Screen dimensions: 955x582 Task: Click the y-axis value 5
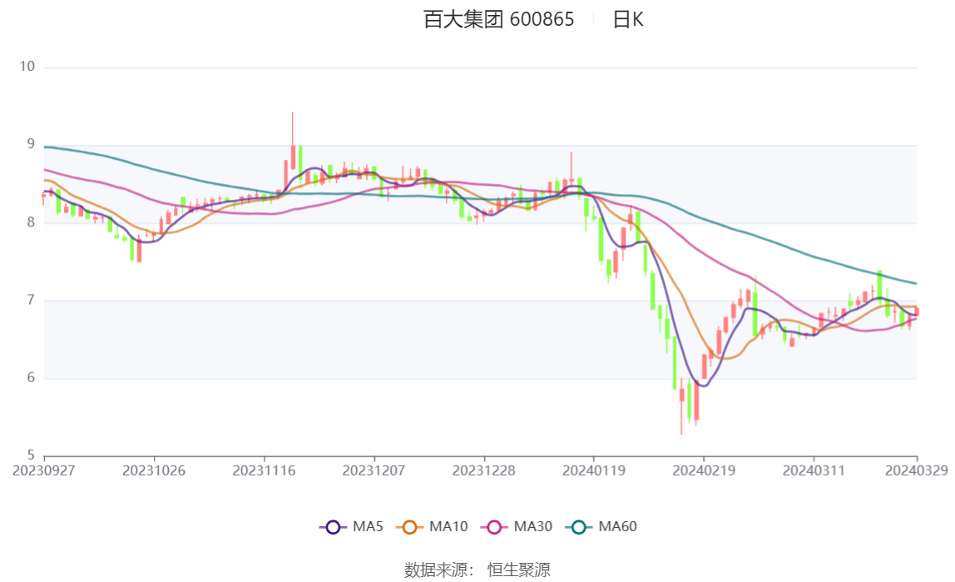[x=31, y=455]
